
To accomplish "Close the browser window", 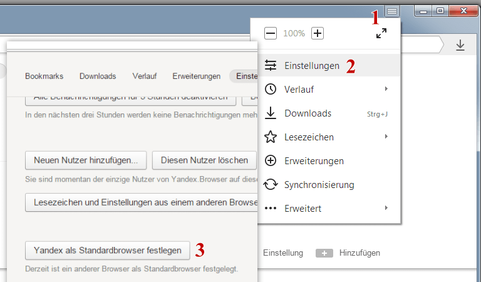I will point(463,11).
